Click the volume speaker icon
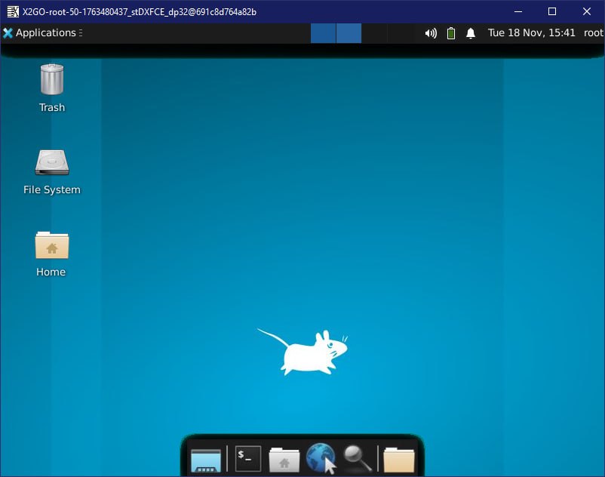Image resolution: width=605 pixels, height=477 pixels. tap(431, 33)
